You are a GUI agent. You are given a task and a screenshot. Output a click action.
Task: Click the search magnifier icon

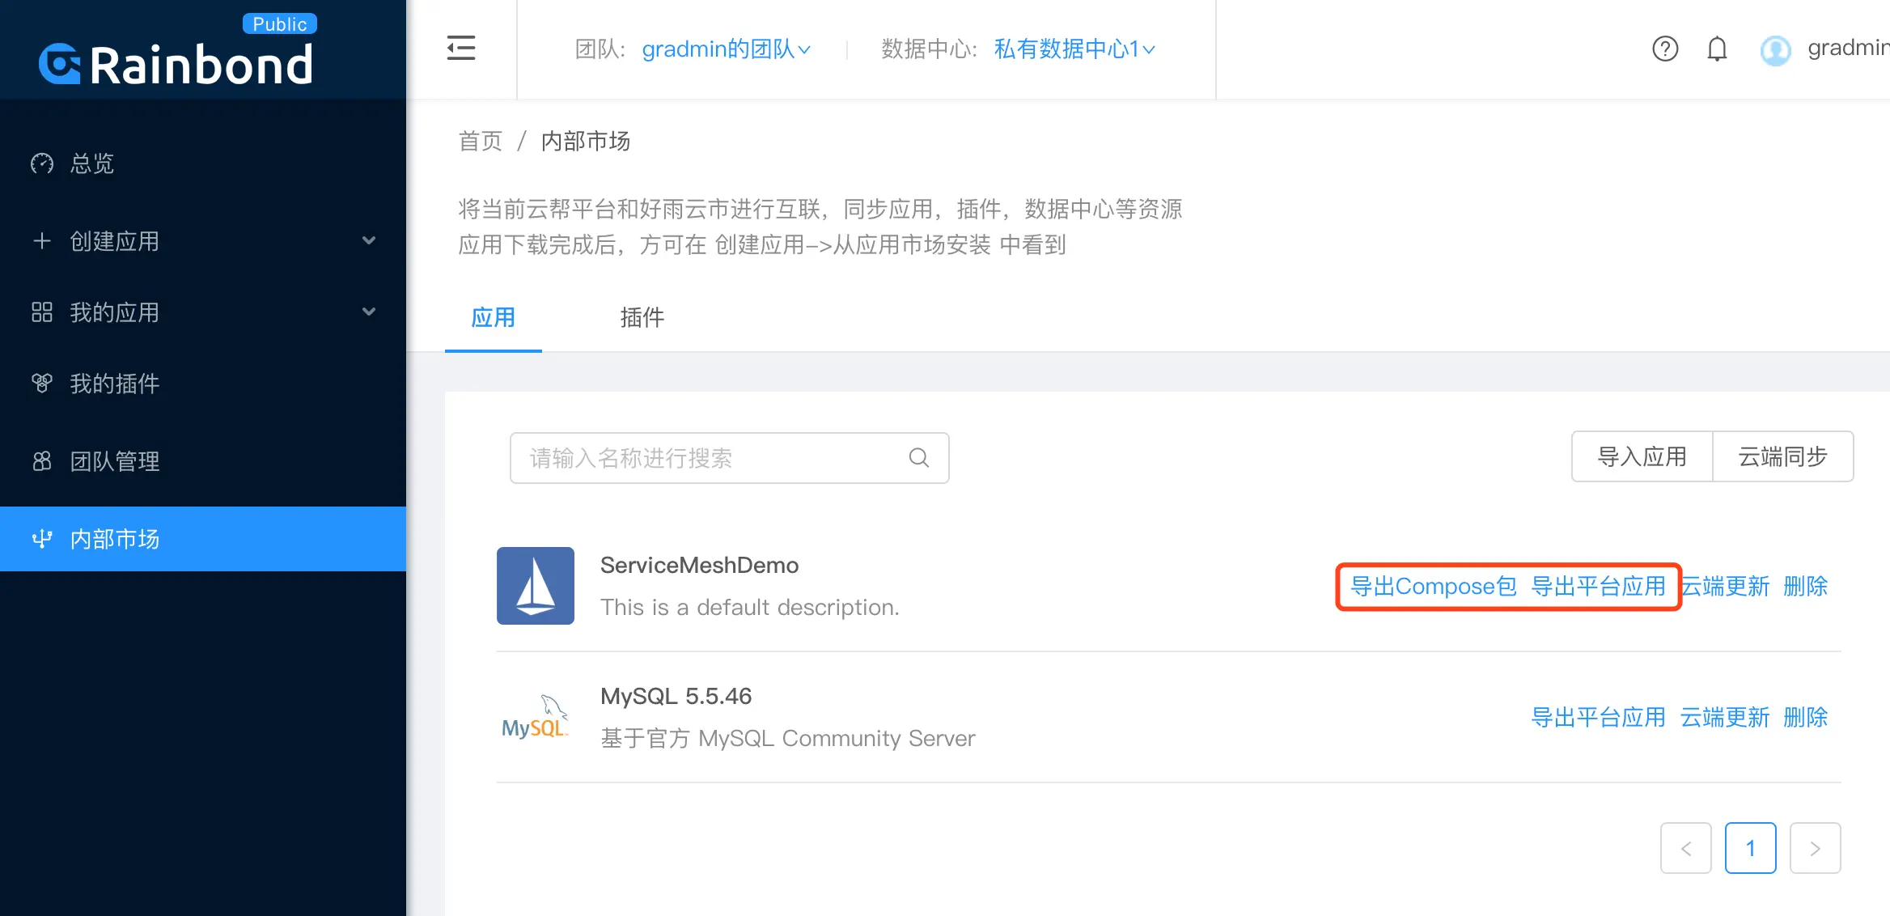pyautogui.click(x=918, y=458)
